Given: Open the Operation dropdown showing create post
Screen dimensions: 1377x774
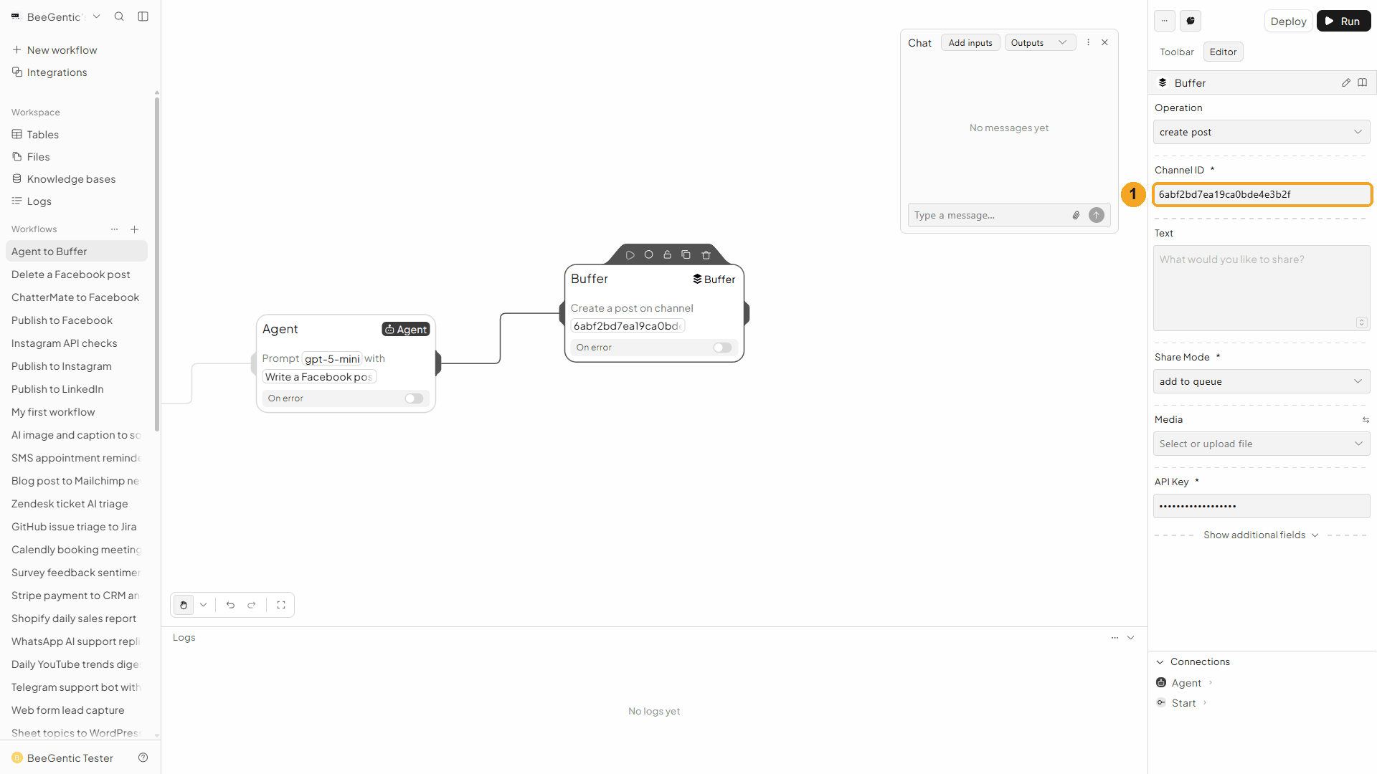Looking at the screenshot, I should coord(1262,132).
